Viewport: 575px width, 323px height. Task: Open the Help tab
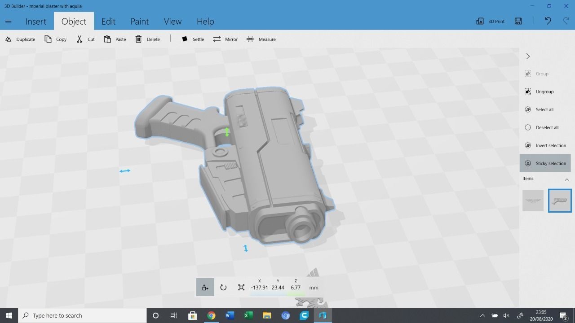[x=205, y=21]
